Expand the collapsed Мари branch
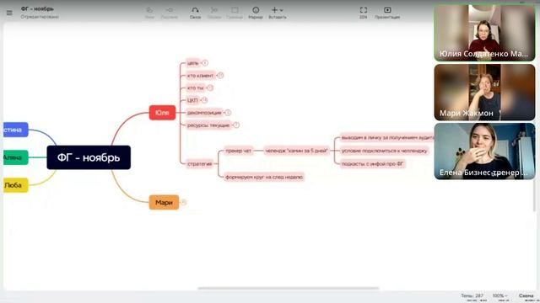 184,202
